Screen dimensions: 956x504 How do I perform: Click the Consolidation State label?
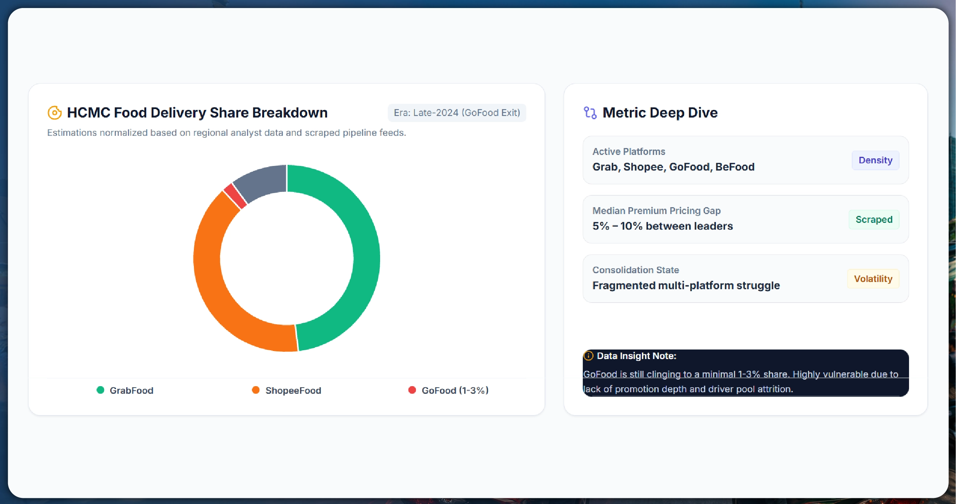click(x=635, y=270)
